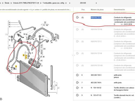Image resolution: width=135 pixels, height=101 pixels.
Task: Open Octavia 2015 vehicle breadcrumb
Action: 26,3
